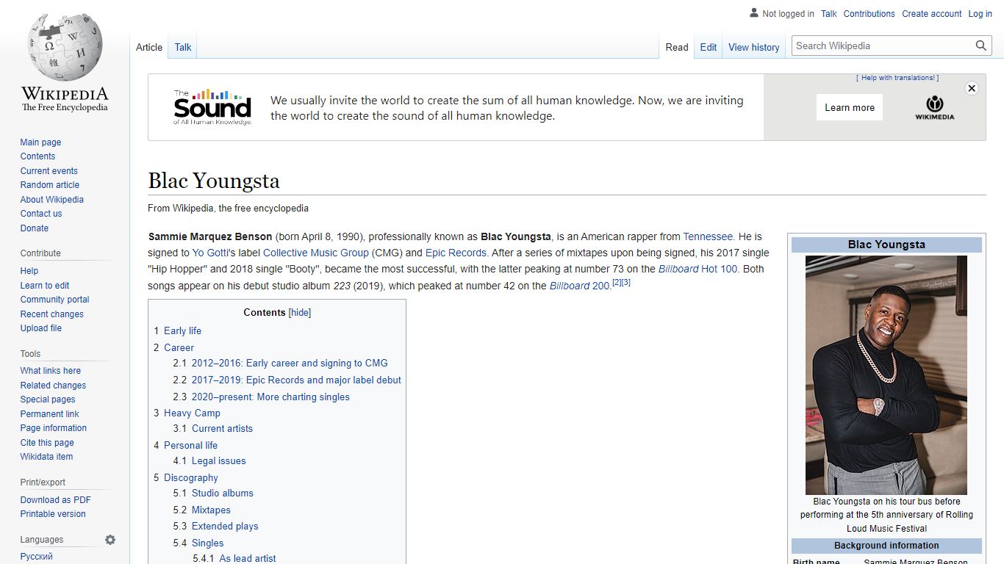Click the Wikimedia logo in the banner

point(934,107)
